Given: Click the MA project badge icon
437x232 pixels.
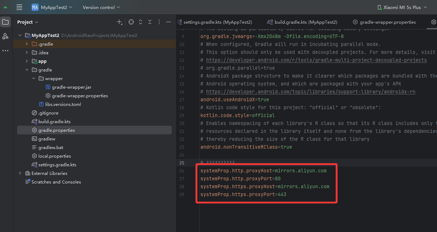Looking at the screenshot, I should 35,7.
